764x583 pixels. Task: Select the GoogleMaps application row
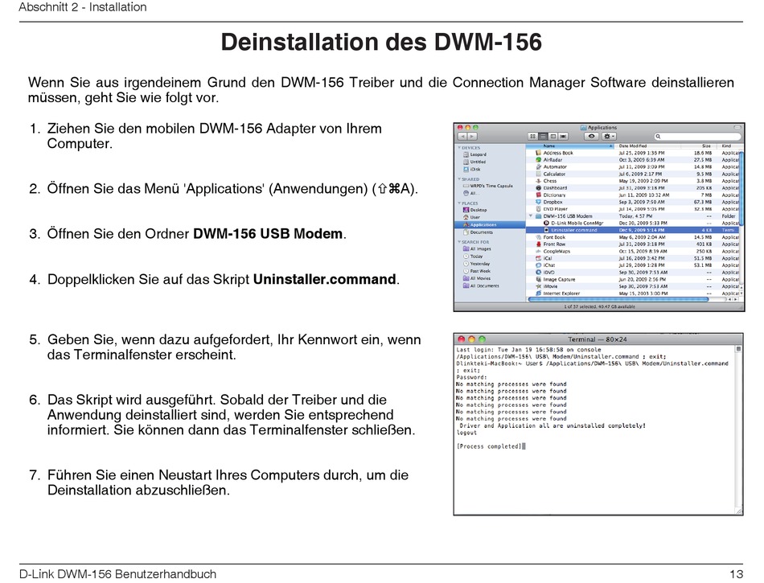coord(633,252)
